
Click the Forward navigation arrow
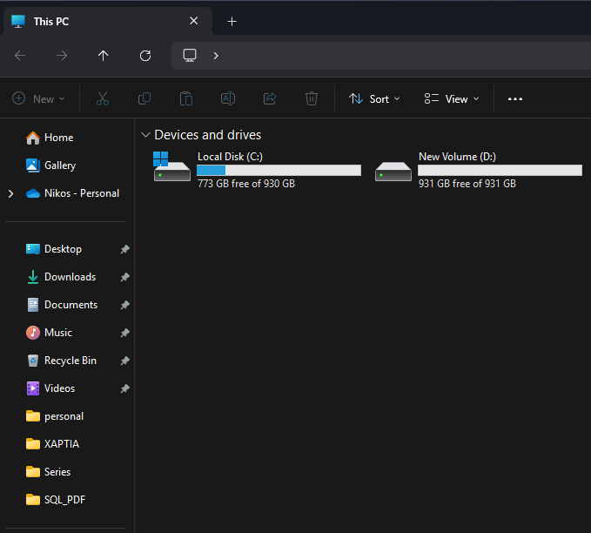[x=62, y=56]
